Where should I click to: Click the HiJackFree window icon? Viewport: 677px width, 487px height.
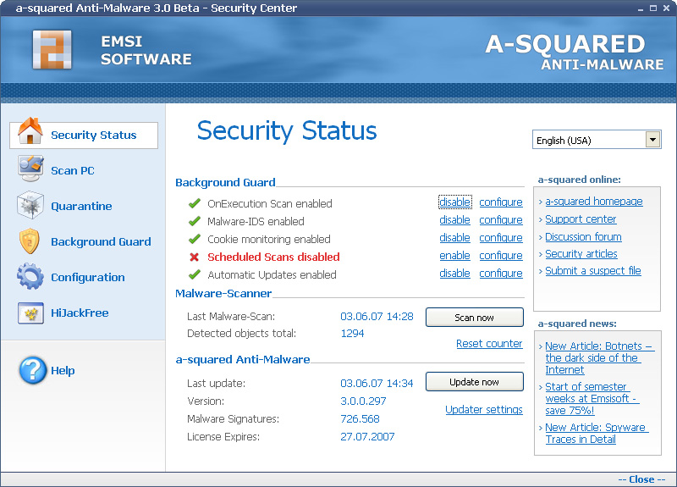(x=30, y=313)
